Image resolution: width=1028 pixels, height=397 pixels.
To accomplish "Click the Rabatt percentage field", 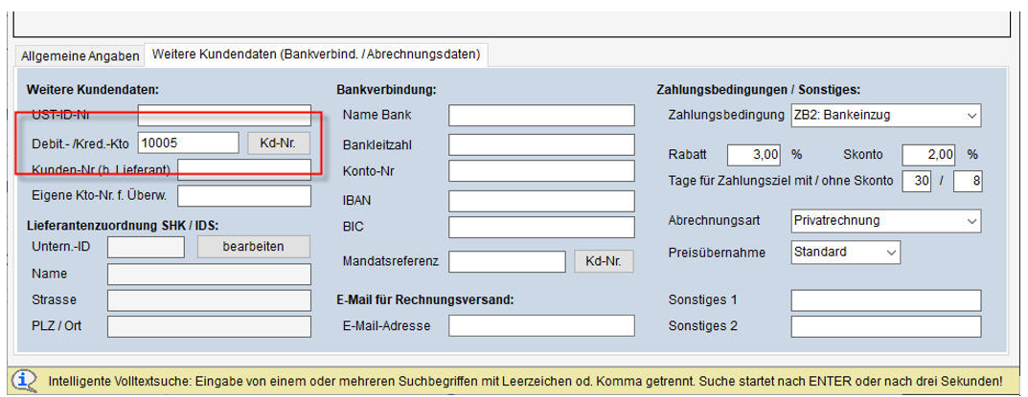I will 755,154.
